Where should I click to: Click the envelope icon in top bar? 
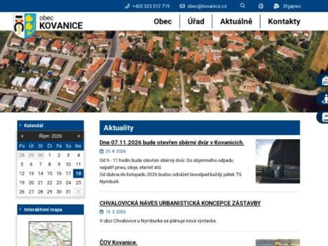coord(182,6)
